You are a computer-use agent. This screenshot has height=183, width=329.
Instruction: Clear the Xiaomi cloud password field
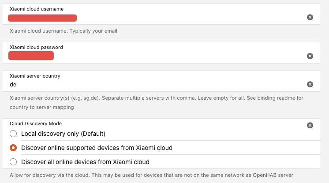pyautogui.click(x=310, y=56)
